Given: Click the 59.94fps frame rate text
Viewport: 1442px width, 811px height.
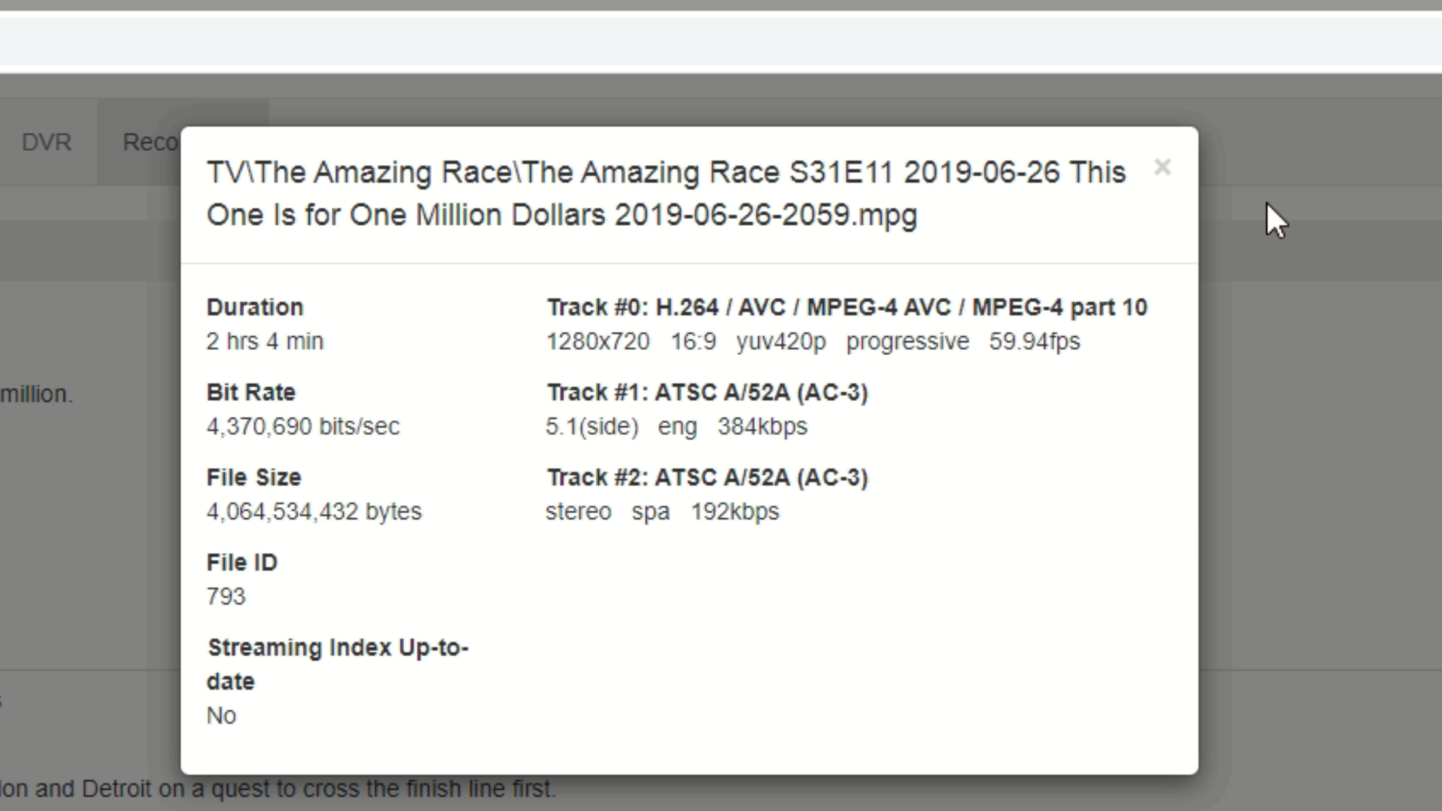Looking at the screenshot, I should (1034, 342).
